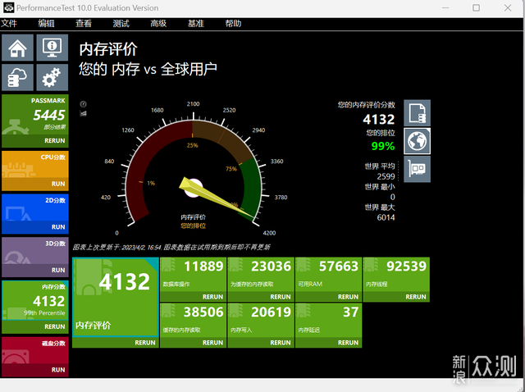This screenshot has width=525, height=392.
Task: Rerun the 内存延迟 37 test
Action: [348, 343]
